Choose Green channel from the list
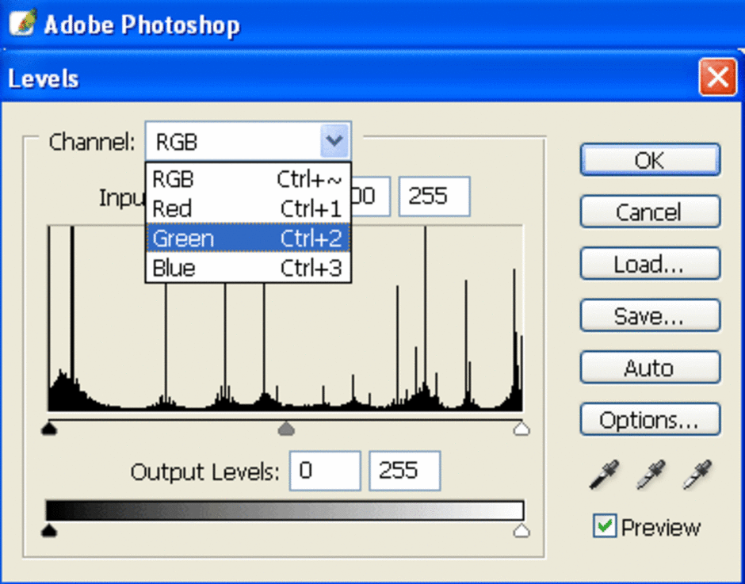745x584 pixels. tap(248, 238)
